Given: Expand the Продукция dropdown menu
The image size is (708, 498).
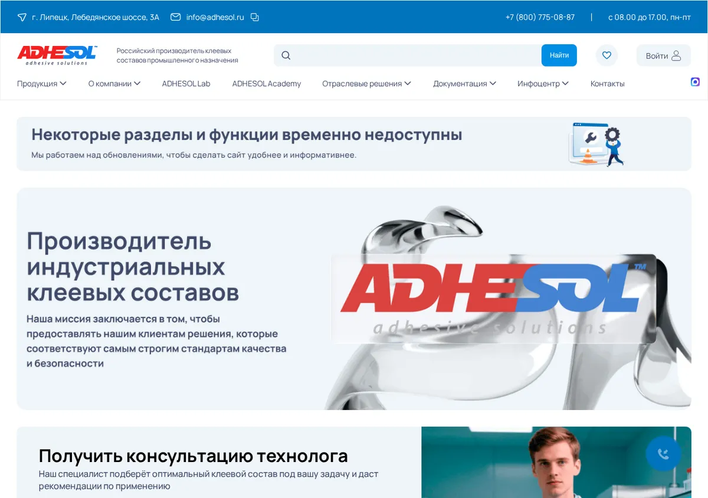Looking at the screenshot, I should click(41, 84).
